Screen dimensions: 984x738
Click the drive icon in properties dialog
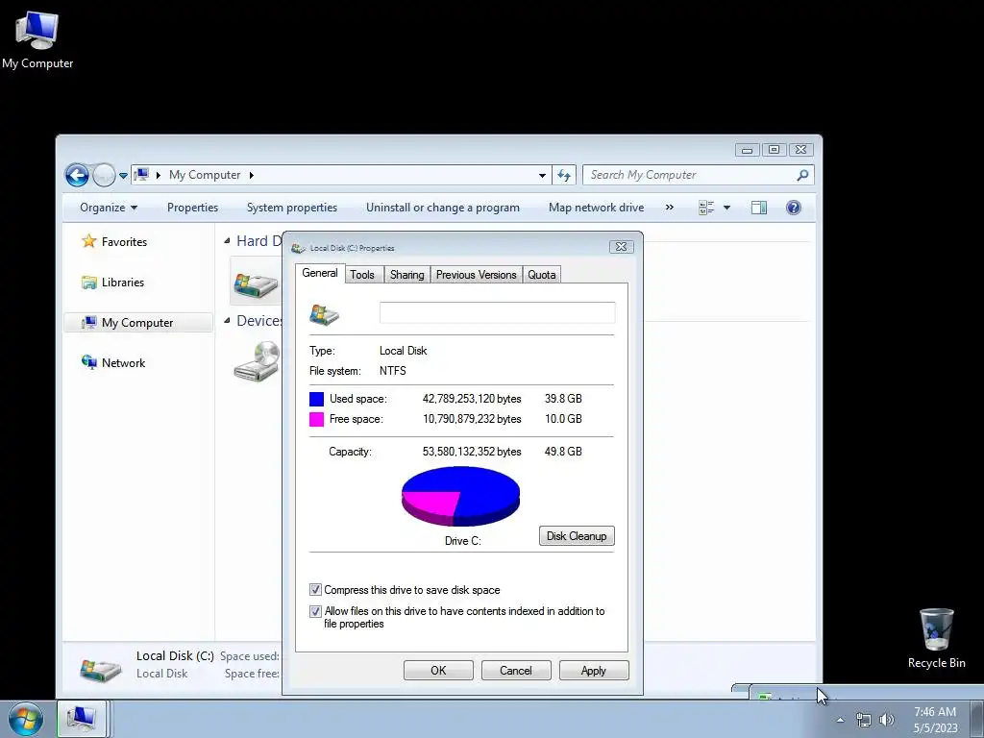pyautogui.click(x=325, y=314)
